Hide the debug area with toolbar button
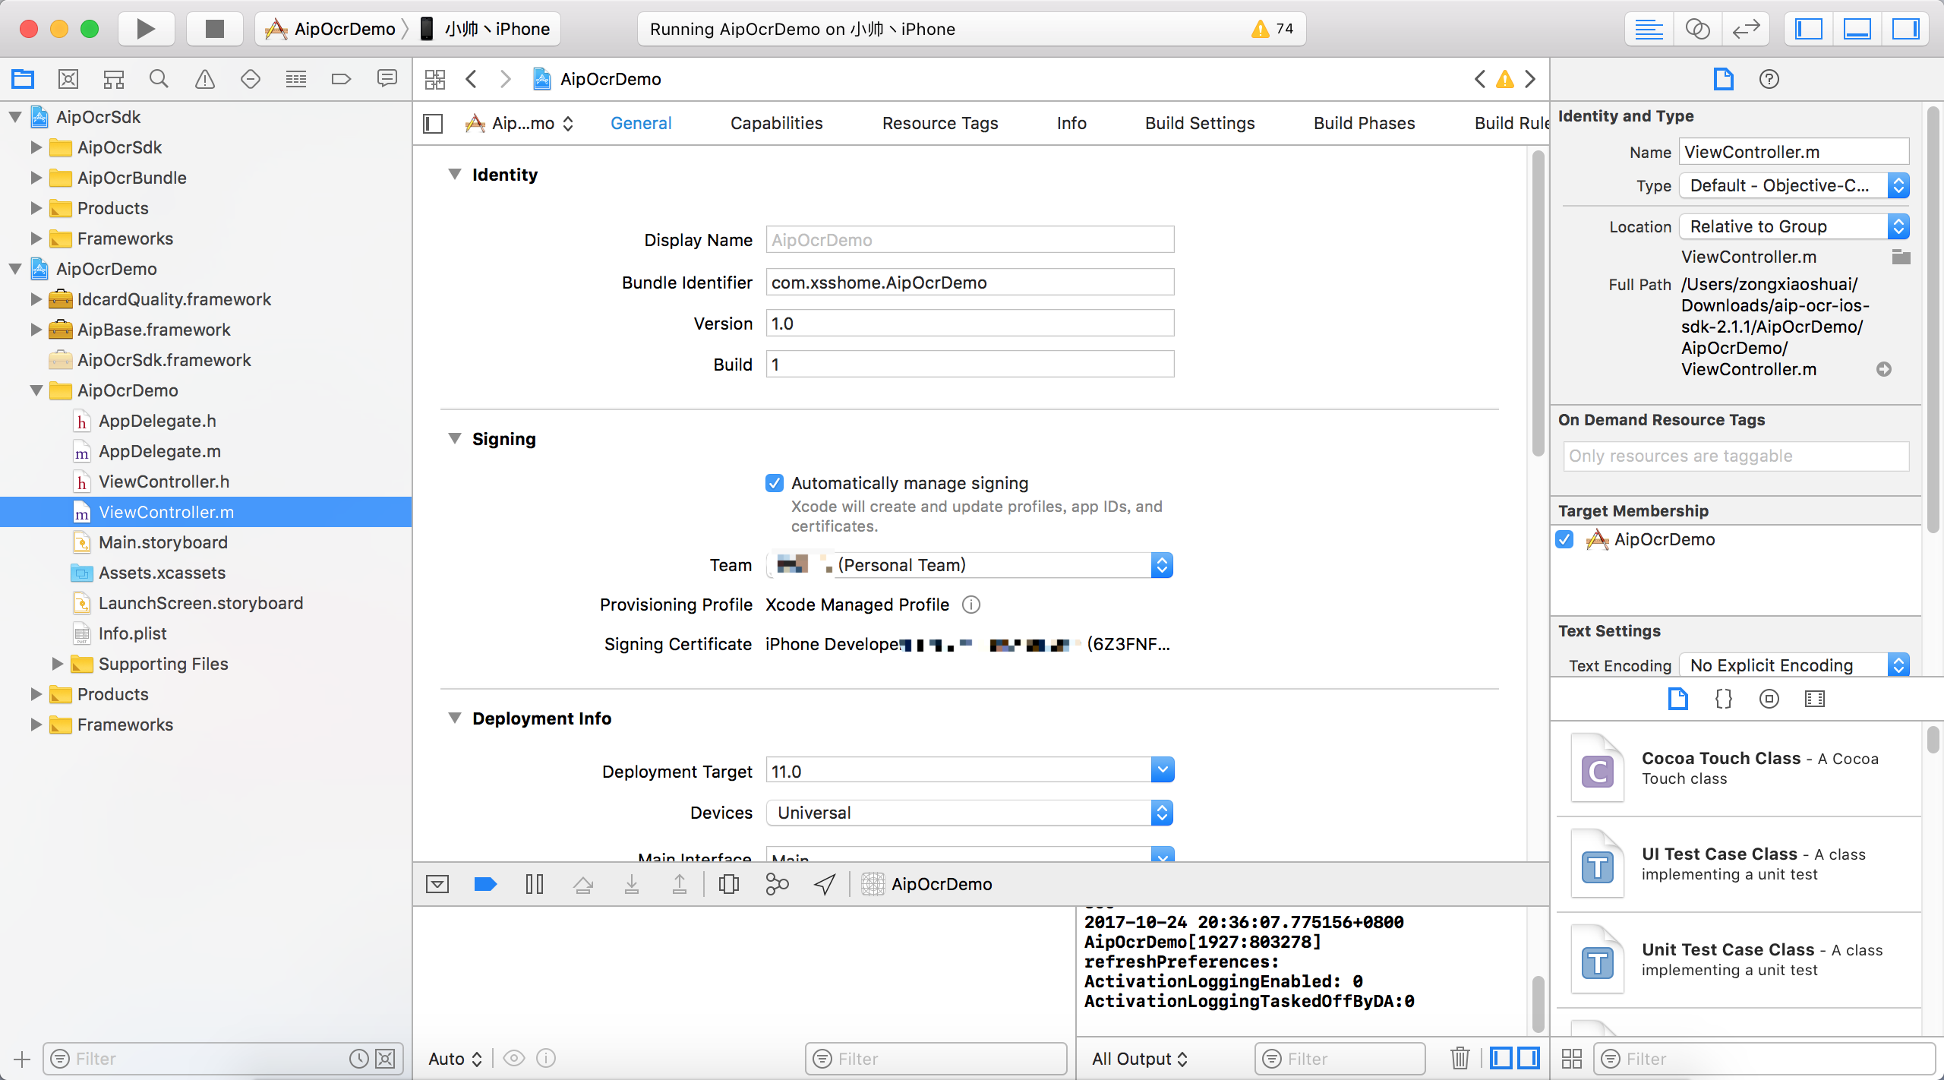Screen dimensions: 1944x1080 tap(437, 884)
